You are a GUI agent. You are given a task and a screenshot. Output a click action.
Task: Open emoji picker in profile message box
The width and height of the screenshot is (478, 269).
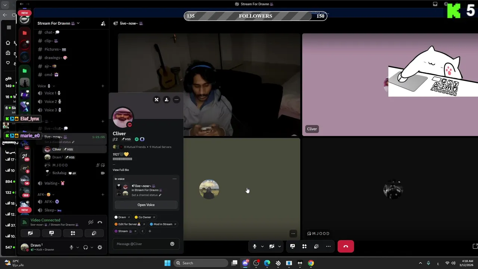pyautogui.click(x=172, y=244)
